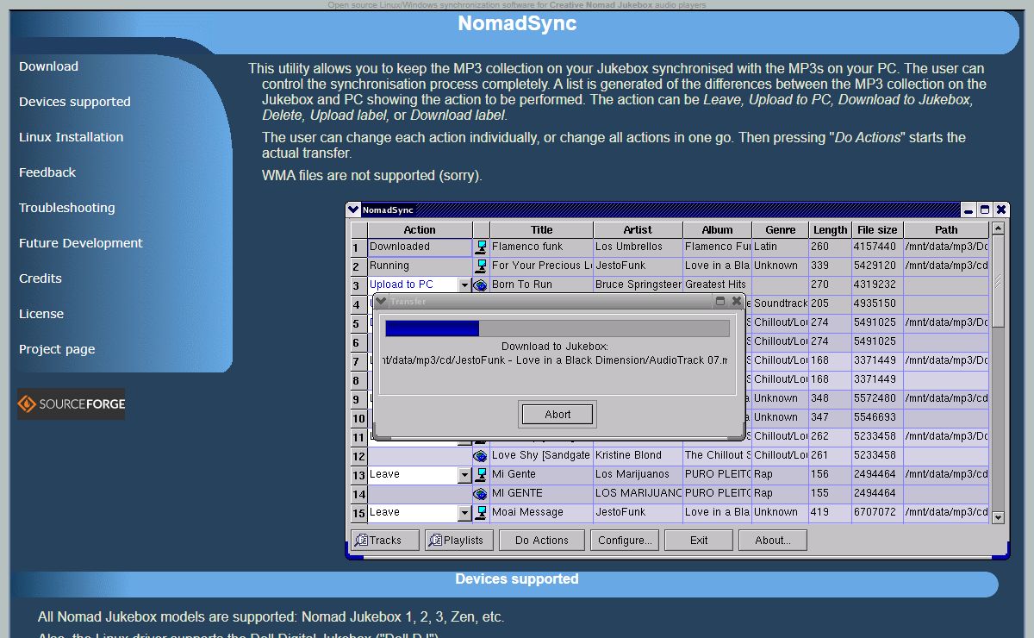Select row header number 1
Viewport: 1034px width, 638px height.
point(358,247)
